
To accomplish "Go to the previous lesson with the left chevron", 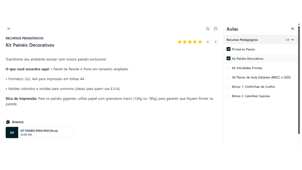I will [208, 42].
